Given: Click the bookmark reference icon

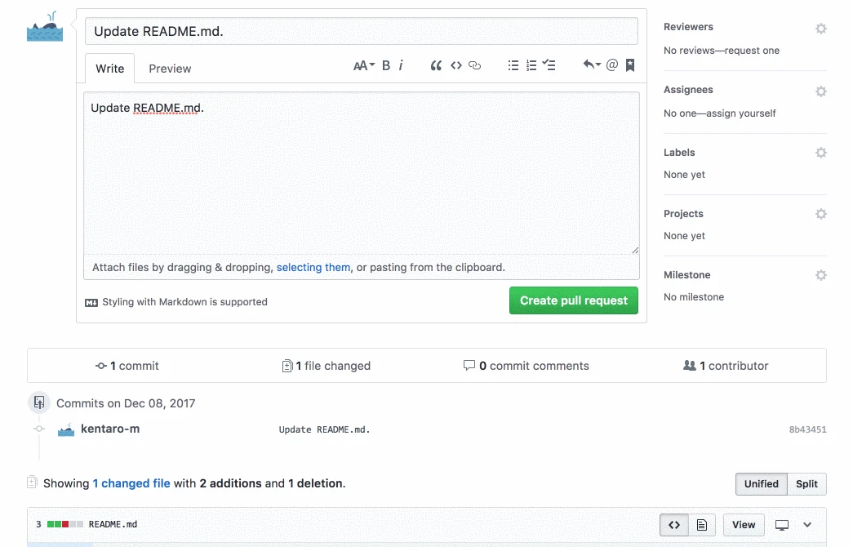Looking at the screenshot, I should 630,65.
